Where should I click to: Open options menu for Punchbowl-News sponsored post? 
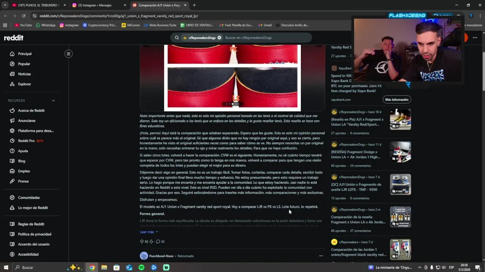(321, 256)
